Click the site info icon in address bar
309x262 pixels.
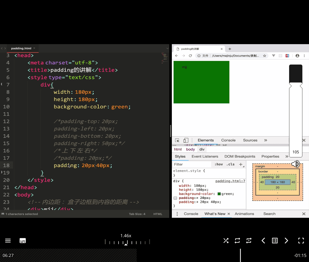(199, 56)
